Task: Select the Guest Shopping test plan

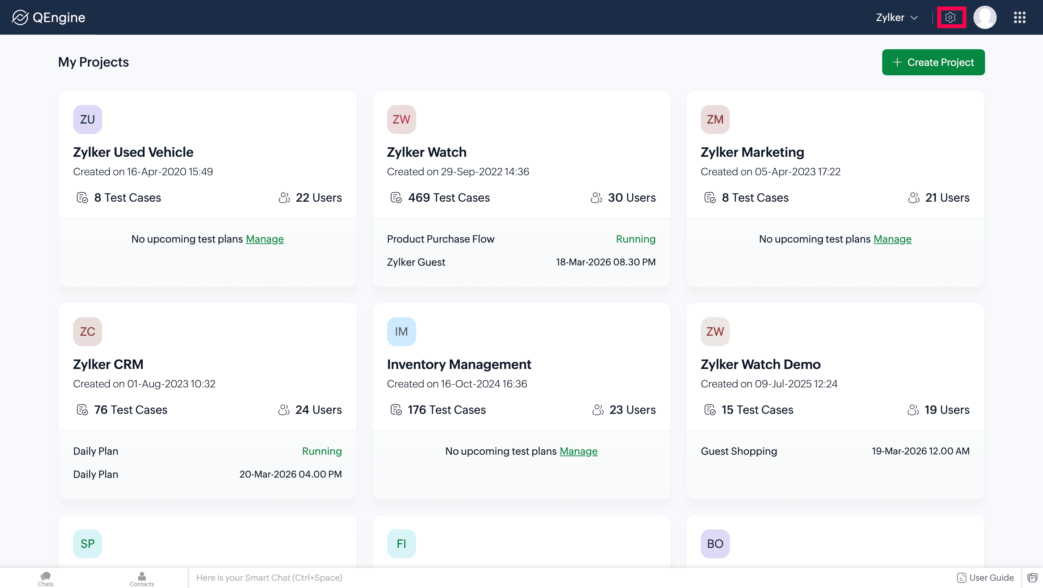Action: (739, 451)
